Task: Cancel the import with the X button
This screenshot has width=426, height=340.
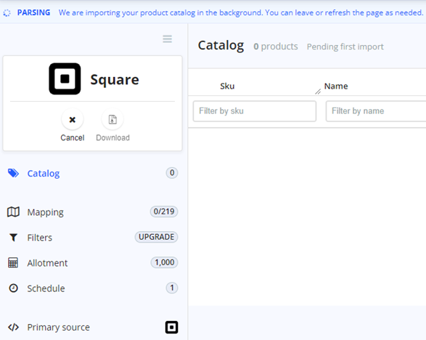Action: (x=73, y=119)
